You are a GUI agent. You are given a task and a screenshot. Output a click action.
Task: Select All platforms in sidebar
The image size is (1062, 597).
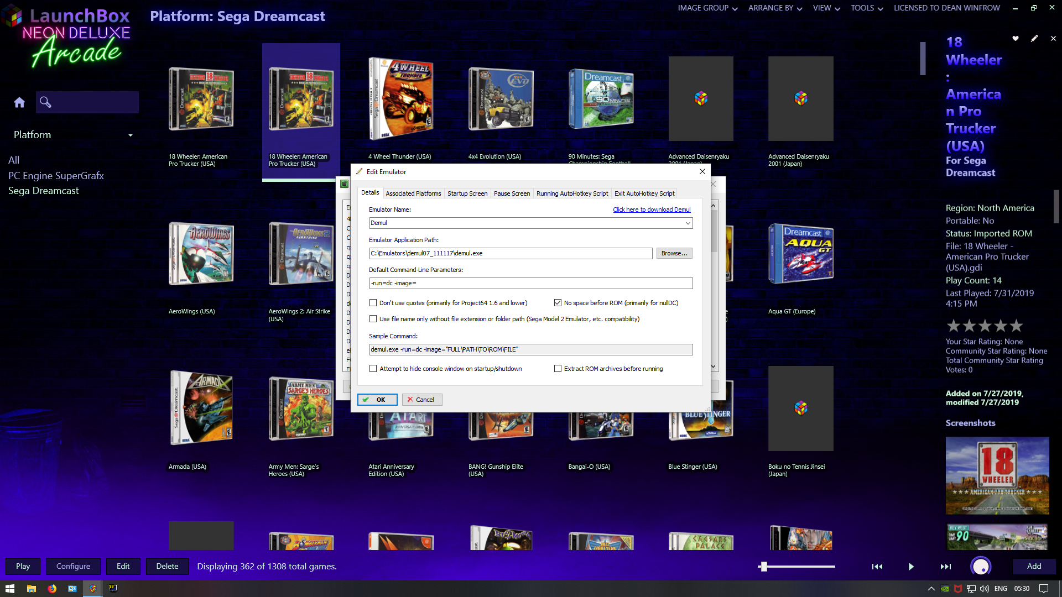(x=14, y=160)
